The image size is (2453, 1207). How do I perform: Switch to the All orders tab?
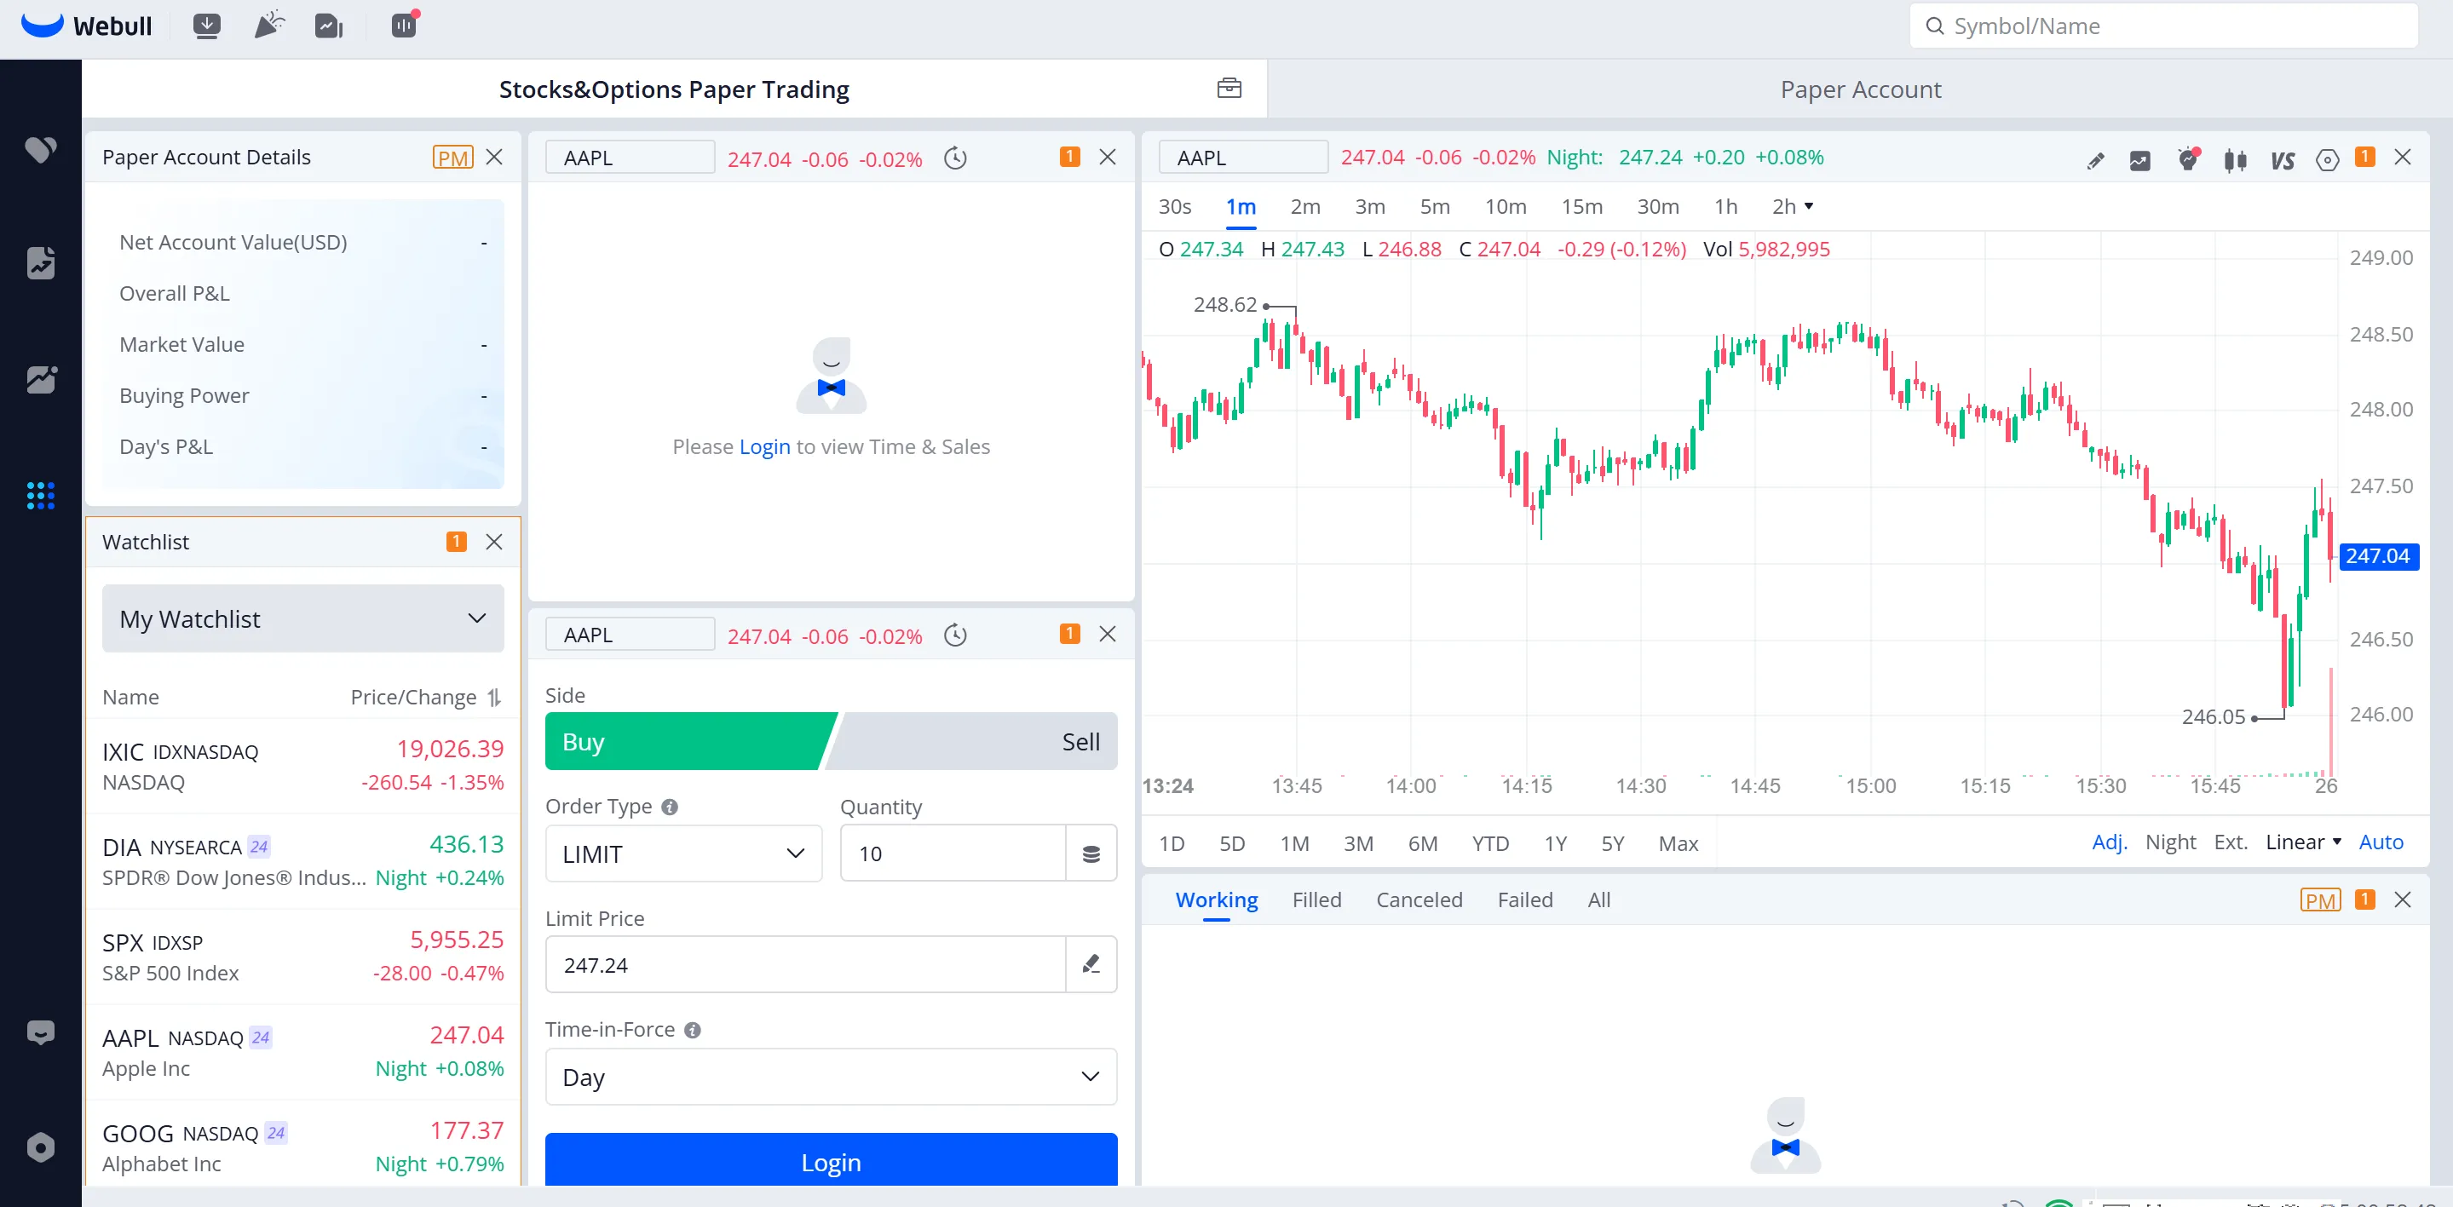coord(1598,900)
